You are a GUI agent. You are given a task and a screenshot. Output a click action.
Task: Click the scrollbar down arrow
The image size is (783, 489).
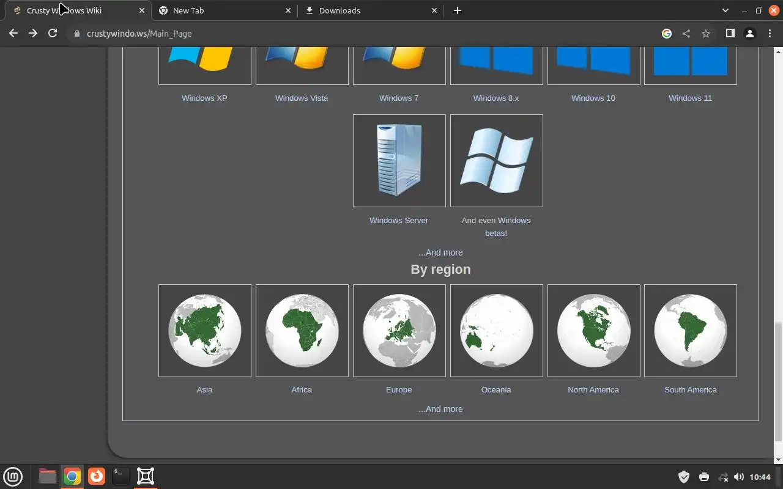click(778, 460)
